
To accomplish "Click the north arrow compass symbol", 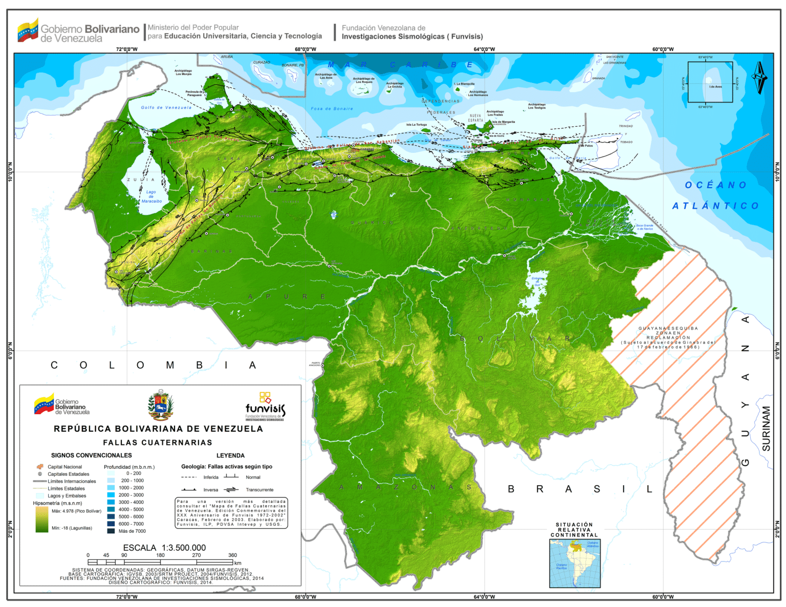I will [x=759, y=77].
